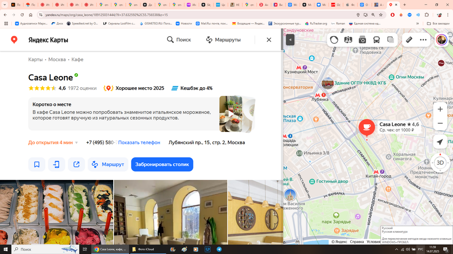This screenshot has height=254, width=453.
Task: Go to Москва breadcrumb
Action: coord(57,59)
